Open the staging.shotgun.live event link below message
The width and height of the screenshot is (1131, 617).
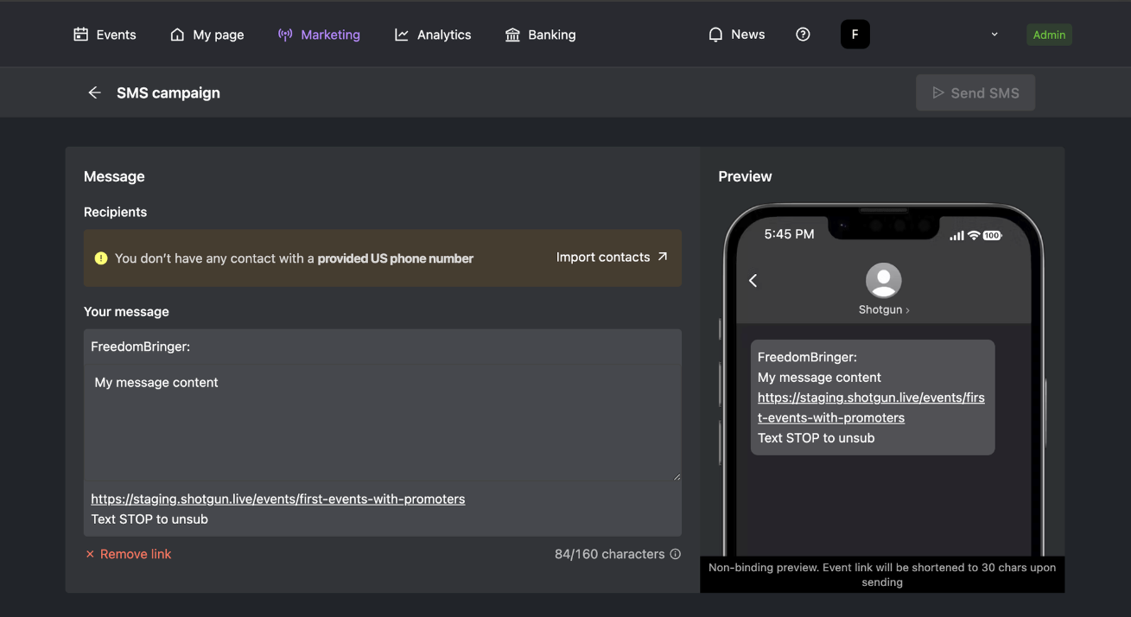tap(278, 499)
